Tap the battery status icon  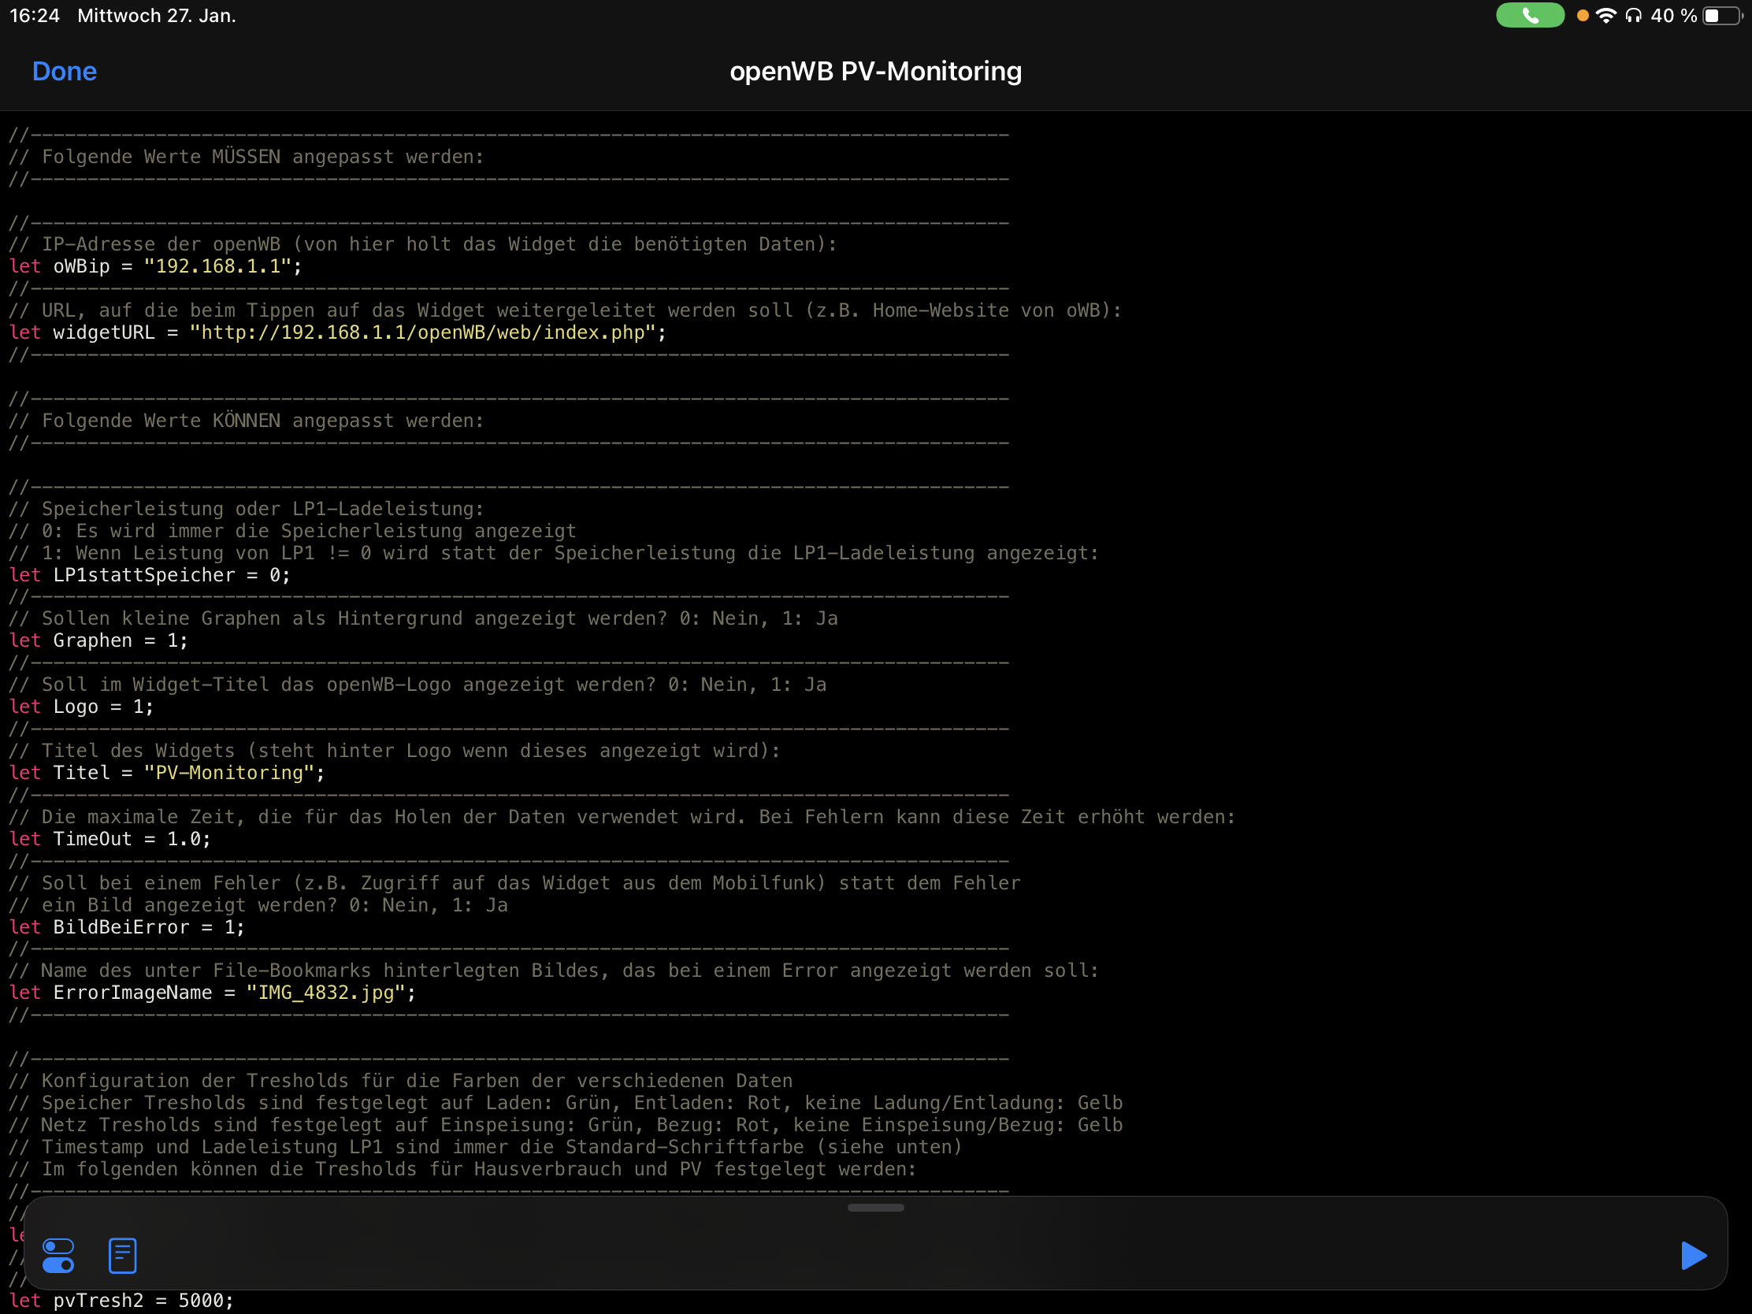click(x=1722, y=16)
